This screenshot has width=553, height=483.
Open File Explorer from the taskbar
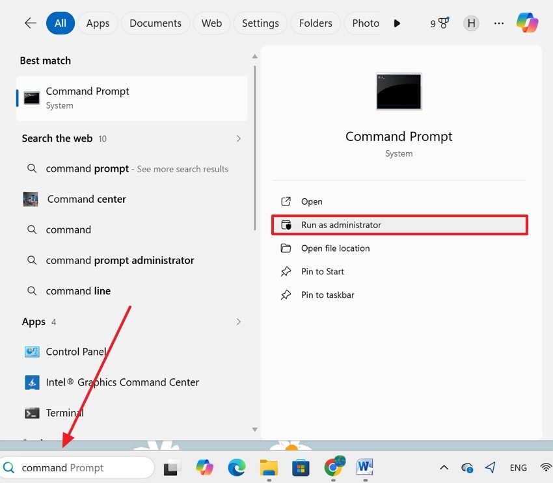pyautogui.click(x=269, y=468)
